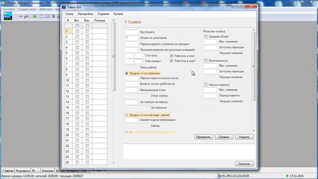The width and height of the screenshot is (318, 179).
Task: Click the bot list scrollbar up arrow
Action: 114,20
